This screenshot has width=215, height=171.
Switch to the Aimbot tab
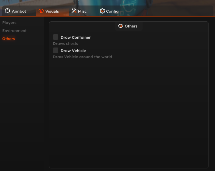(19, 11)
